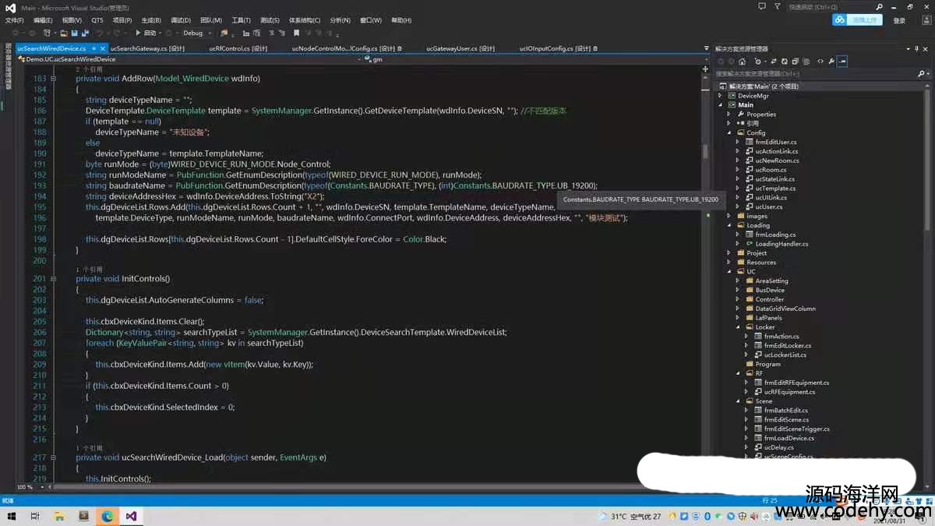Viewport: 935px width, 526px height.
Task: Click the Home icon in Solution Explorer
Action: point(742,61)
